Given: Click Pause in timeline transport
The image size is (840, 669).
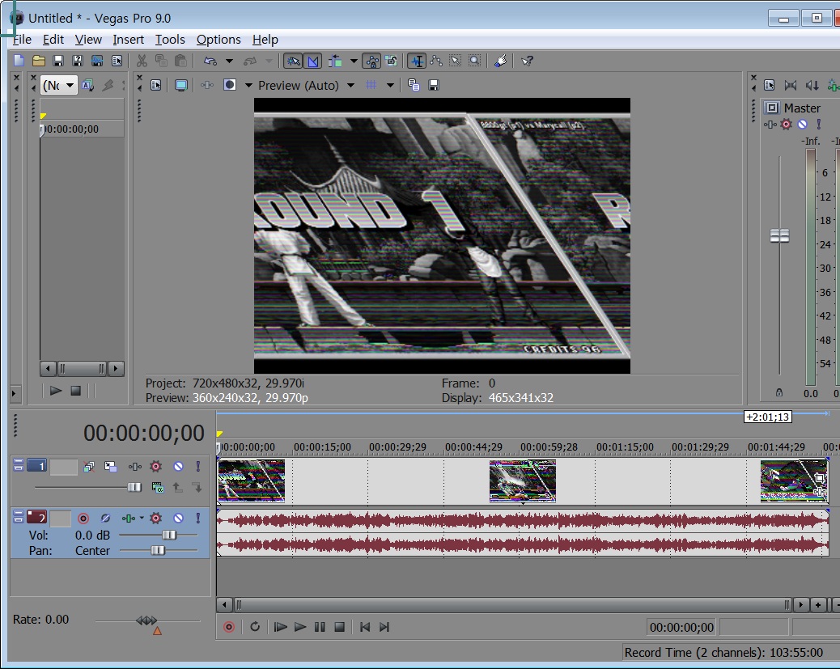Looking at the screenshot, I should pos(320,627).
